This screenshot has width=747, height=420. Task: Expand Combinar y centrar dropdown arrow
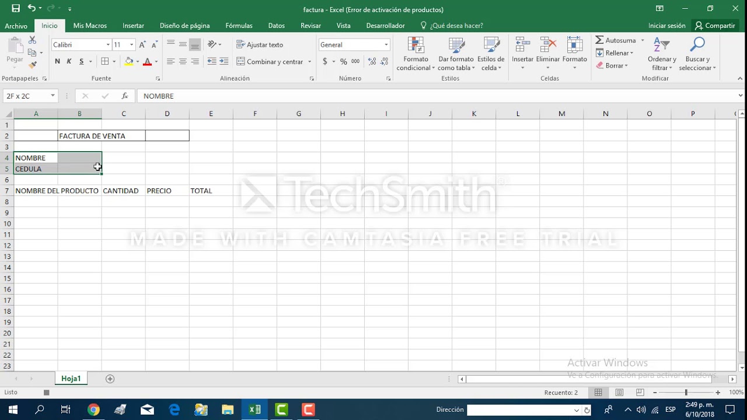[309, 61]
